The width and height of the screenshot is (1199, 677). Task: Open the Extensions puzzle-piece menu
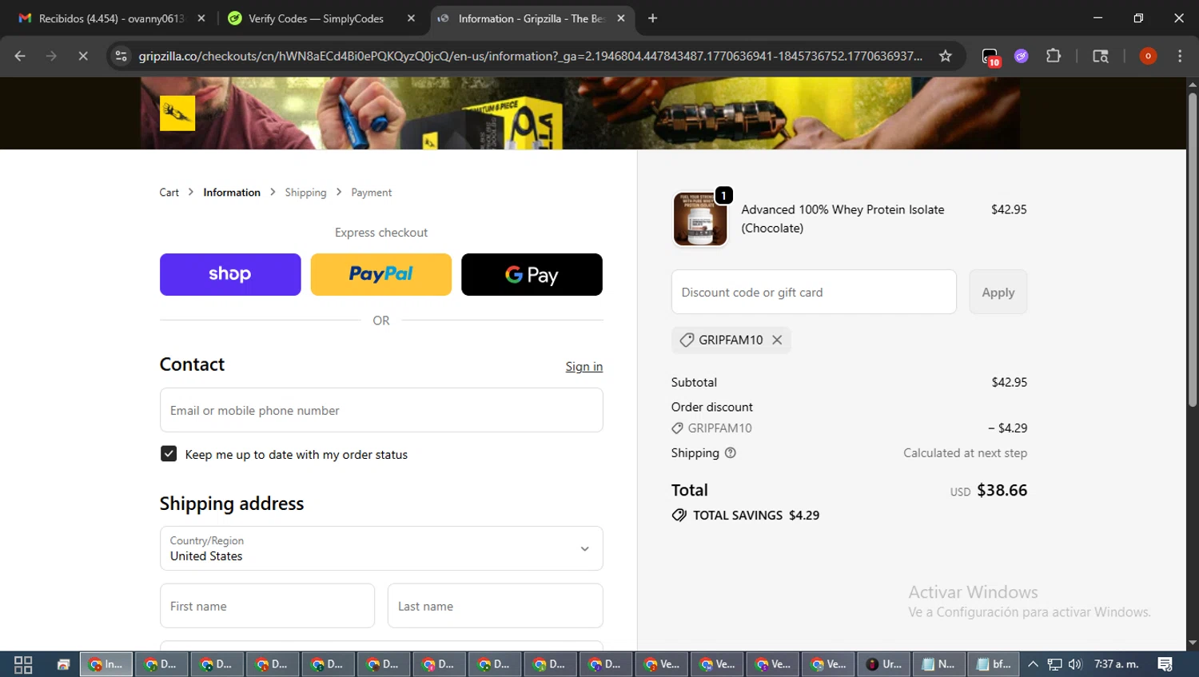click(1054, 56)
